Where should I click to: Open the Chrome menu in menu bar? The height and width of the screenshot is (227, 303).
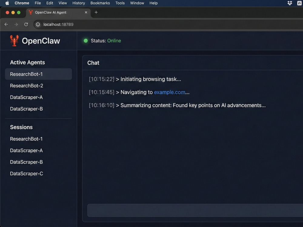22,3
